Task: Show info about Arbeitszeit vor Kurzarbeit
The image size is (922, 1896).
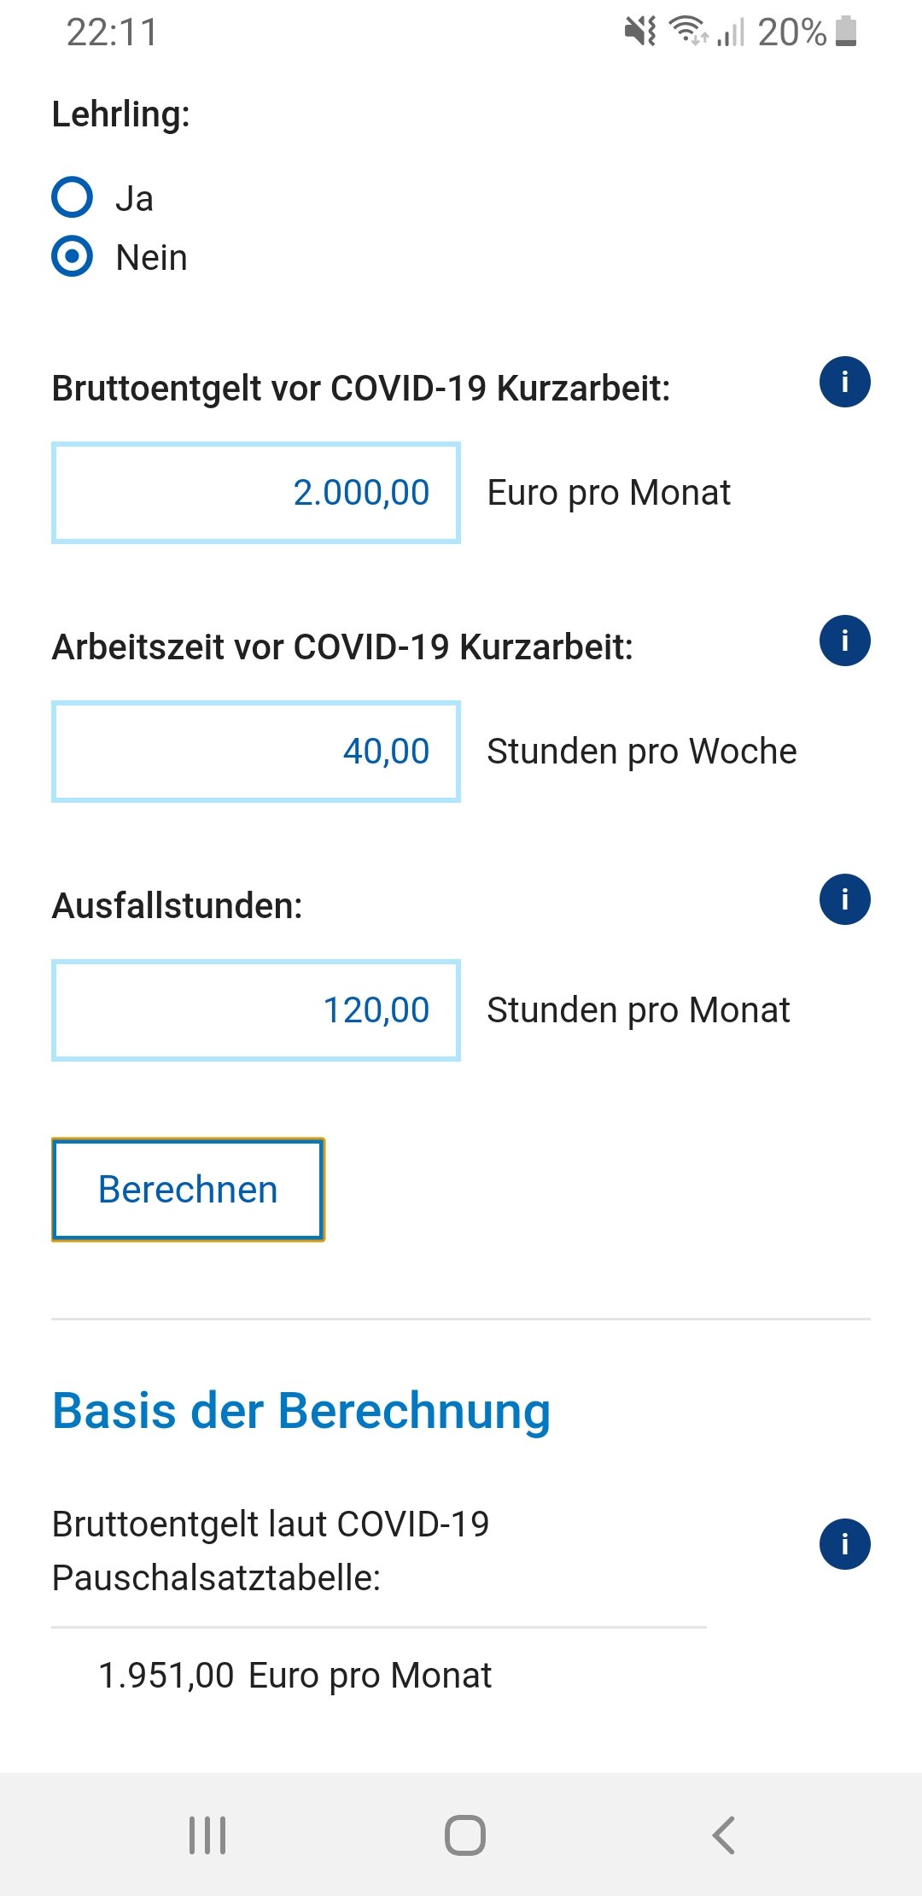Action: [844, 641]
